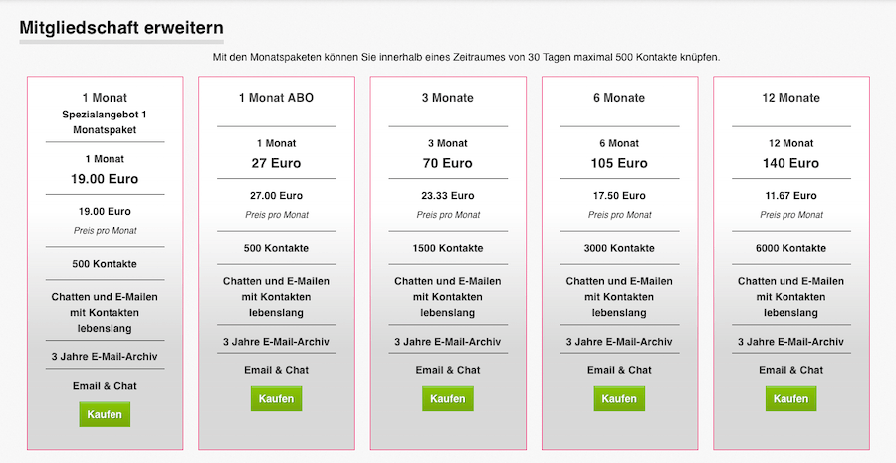Click the 105 Euro price label
896x463 pixels.
coord(619,163)
